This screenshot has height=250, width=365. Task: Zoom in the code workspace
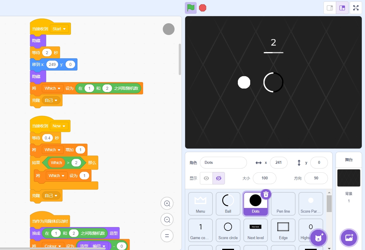point(167,204)
